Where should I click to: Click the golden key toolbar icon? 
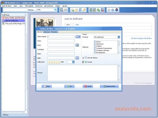click(84, 10)
